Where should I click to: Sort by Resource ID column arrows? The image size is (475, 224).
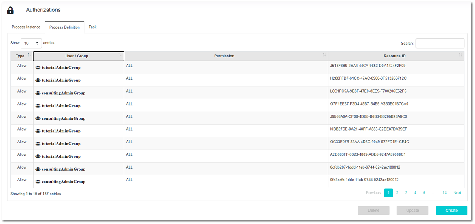460,55
